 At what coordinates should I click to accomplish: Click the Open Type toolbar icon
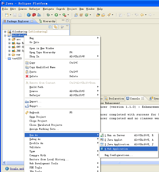tap(98, 15)
